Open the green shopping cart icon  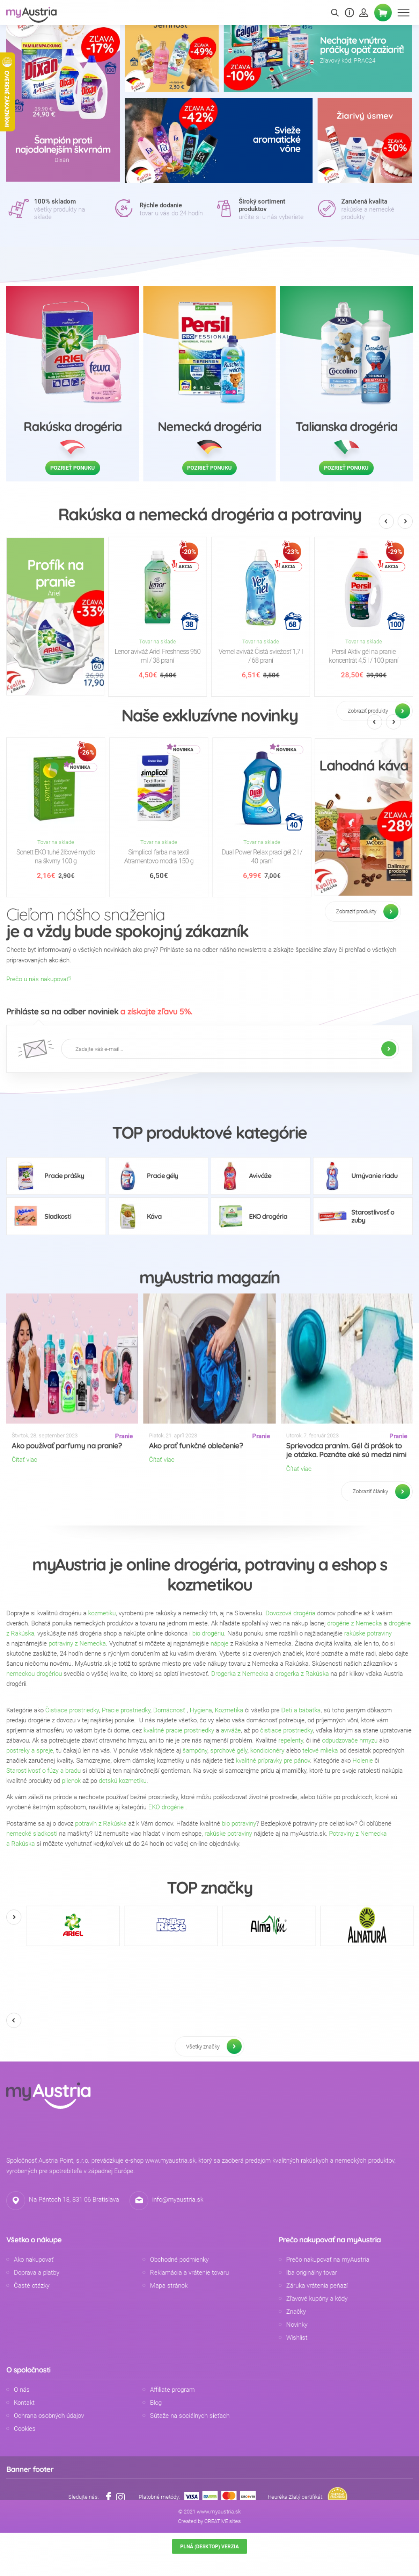point(382,13)
